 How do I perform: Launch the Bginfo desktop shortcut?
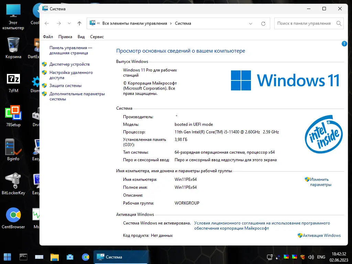click(13, 150)
